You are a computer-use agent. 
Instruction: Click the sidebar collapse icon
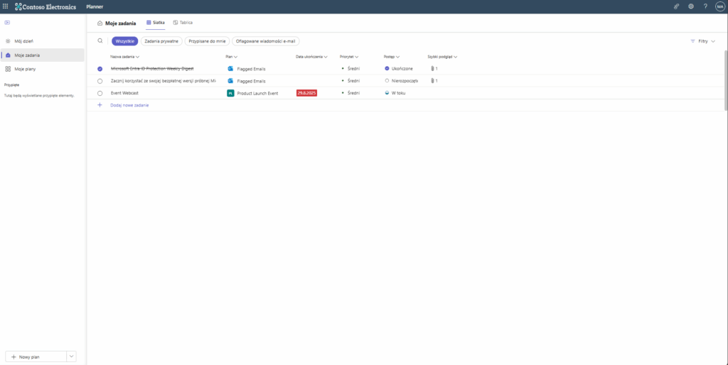coord(7,23)
